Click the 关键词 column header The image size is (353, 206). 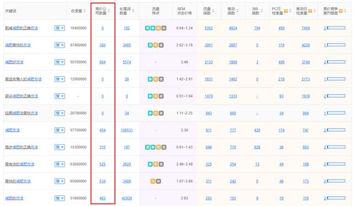pos(10,11)
